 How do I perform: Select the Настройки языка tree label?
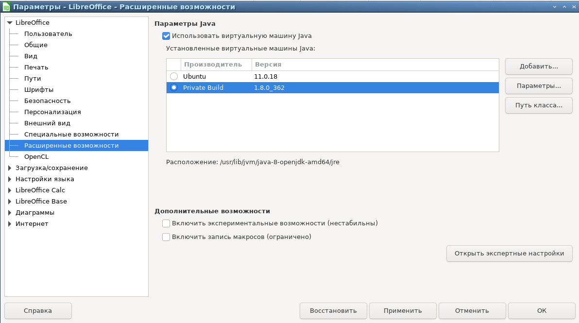click(x=45, y=179)
